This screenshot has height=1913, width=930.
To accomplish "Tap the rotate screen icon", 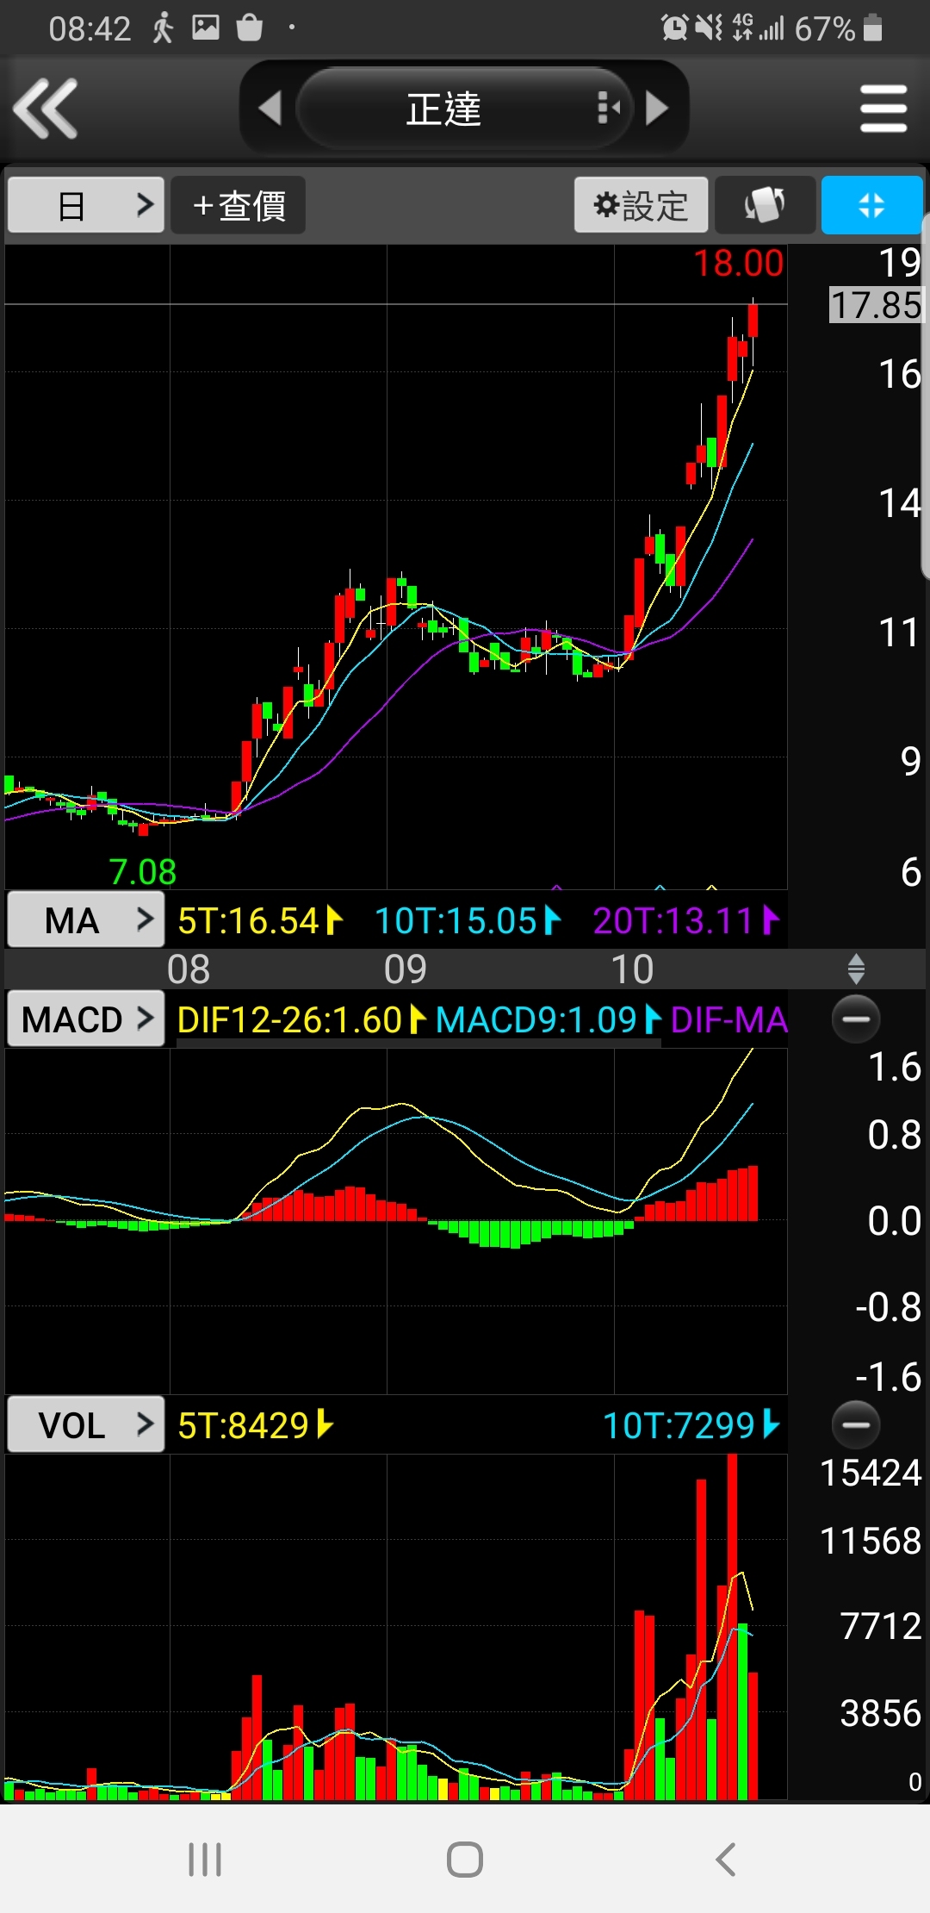I will (x=765, y=205).
